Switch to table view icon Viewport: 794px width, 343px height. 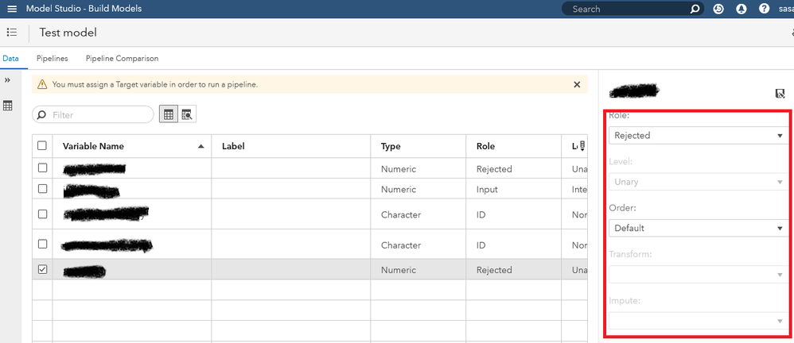point(169,114)
